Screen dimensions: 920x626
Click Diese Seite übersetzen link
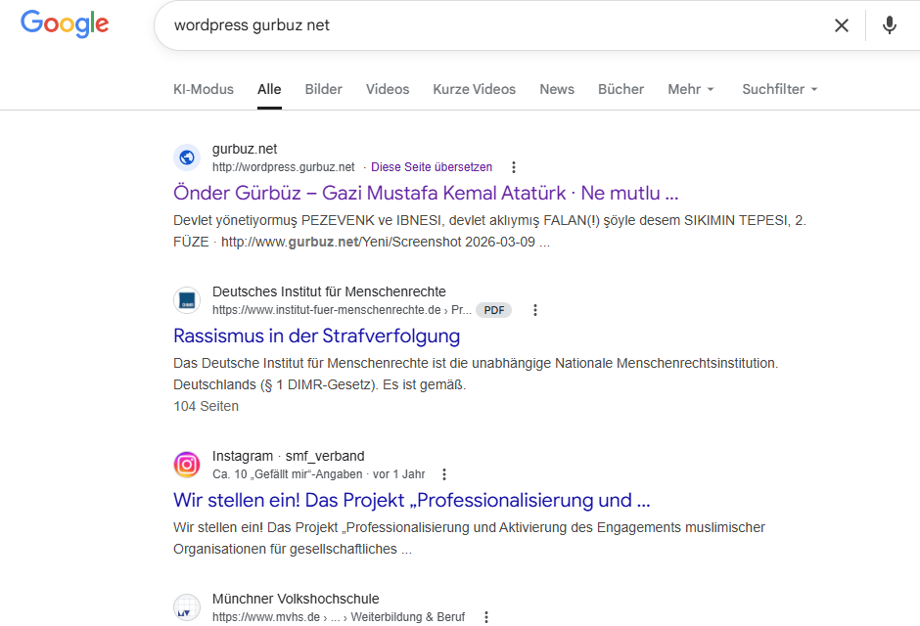pyautogui.click(x=432, y=167)
